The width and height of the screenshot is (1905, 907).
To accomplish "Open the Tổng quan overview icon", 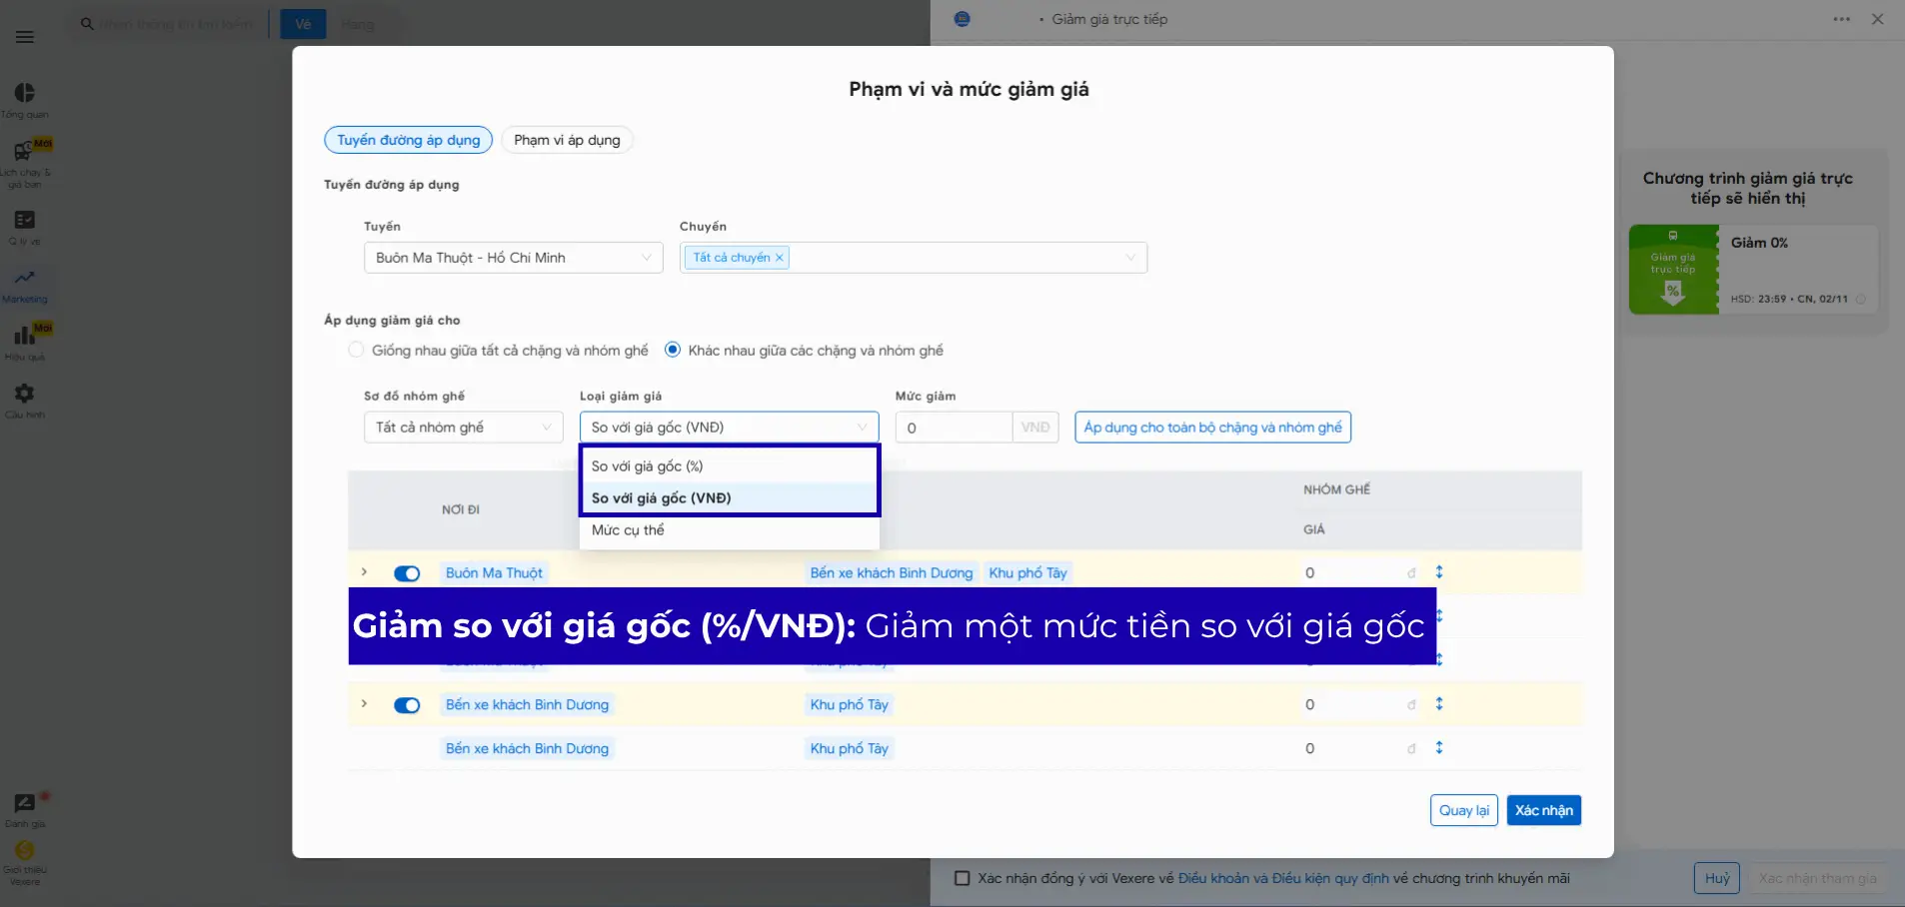I will click(25, 94).
